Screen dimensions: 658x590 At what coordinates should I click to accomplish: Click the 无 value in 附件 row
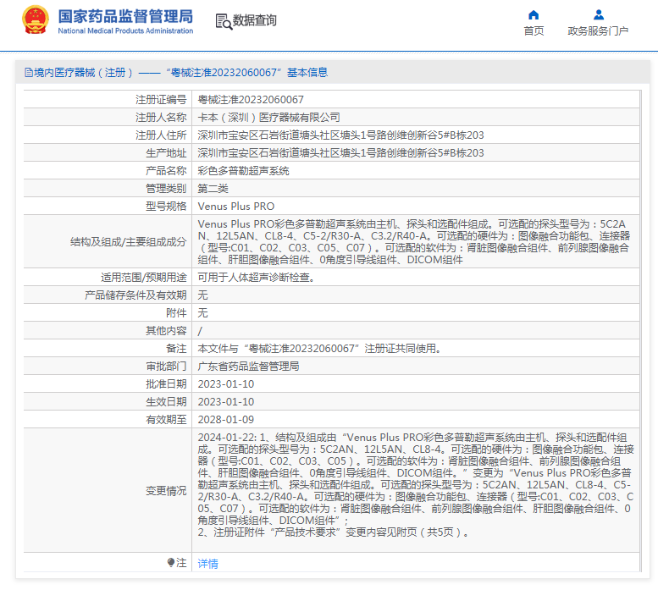pos(202,313)
